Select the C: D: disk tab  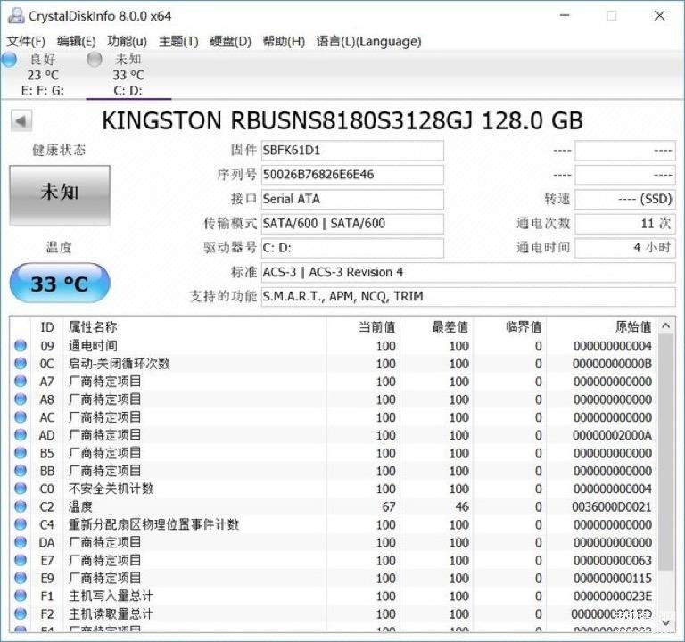tap(128, 75)
